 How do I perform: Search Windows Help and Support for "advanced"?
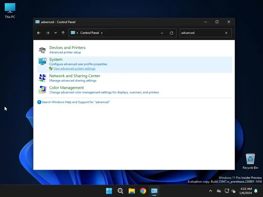(x=76, y=102)
